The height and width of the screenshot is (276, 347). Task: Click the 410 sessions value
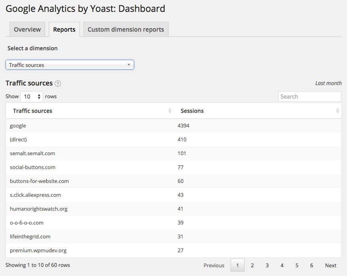pos(182,139)
